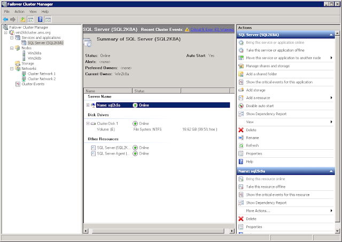Click the Refresh icon in Actions pane
Viewport: 342px width, 242px height.
point(241,146)
